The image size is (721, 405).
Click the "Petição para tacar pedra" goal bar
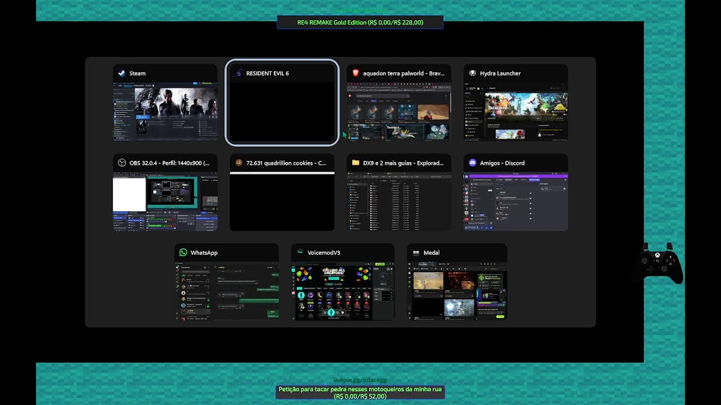coord(360,393)
